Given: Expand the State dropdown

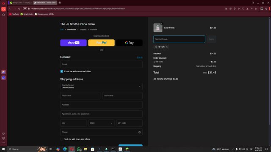Looking at the screenshot, I should [101, 123].
